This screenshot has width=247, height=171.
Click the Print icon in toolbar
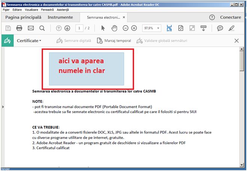pos(19,28)
